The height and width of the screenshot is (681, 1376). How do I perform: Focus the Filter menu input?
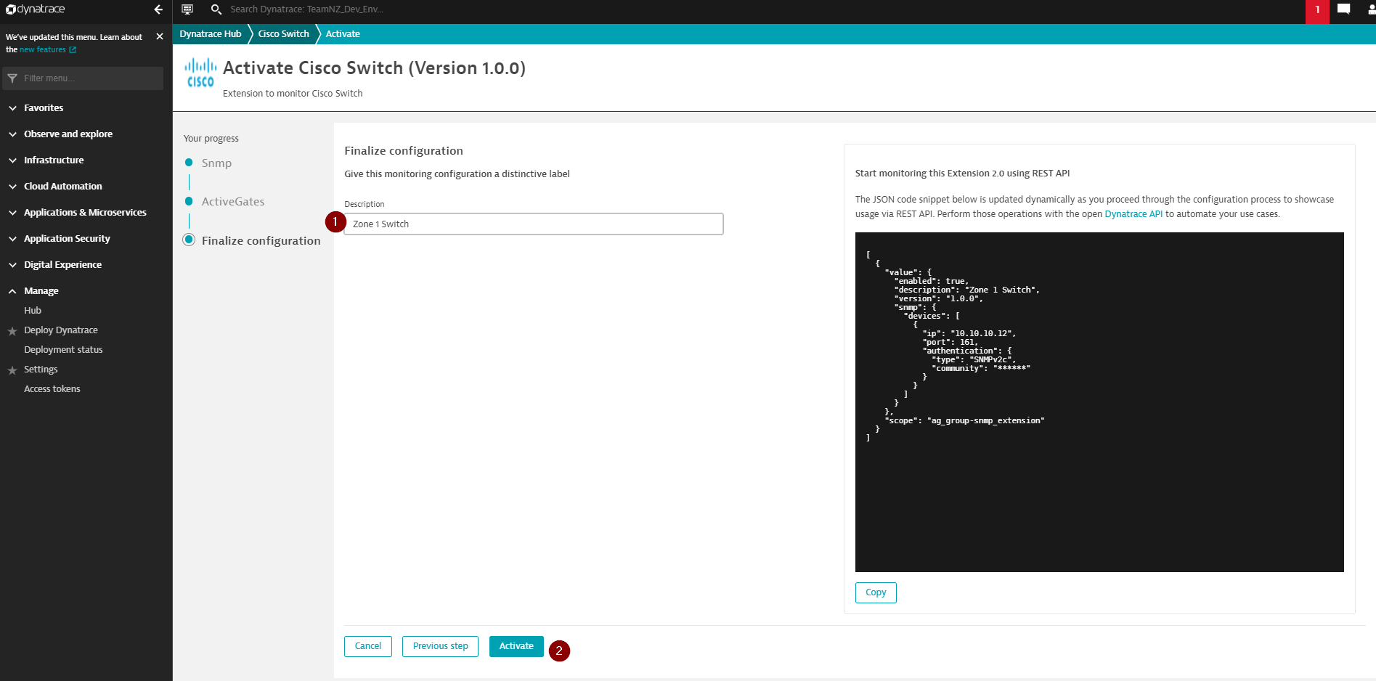coord(83,78)
